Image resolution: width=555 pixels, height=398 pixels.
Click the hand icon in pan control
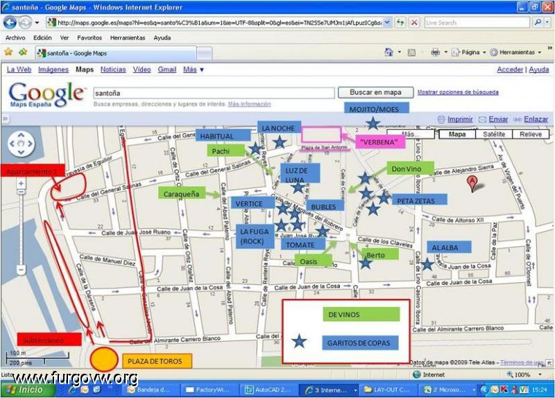(x=22, y=144)
